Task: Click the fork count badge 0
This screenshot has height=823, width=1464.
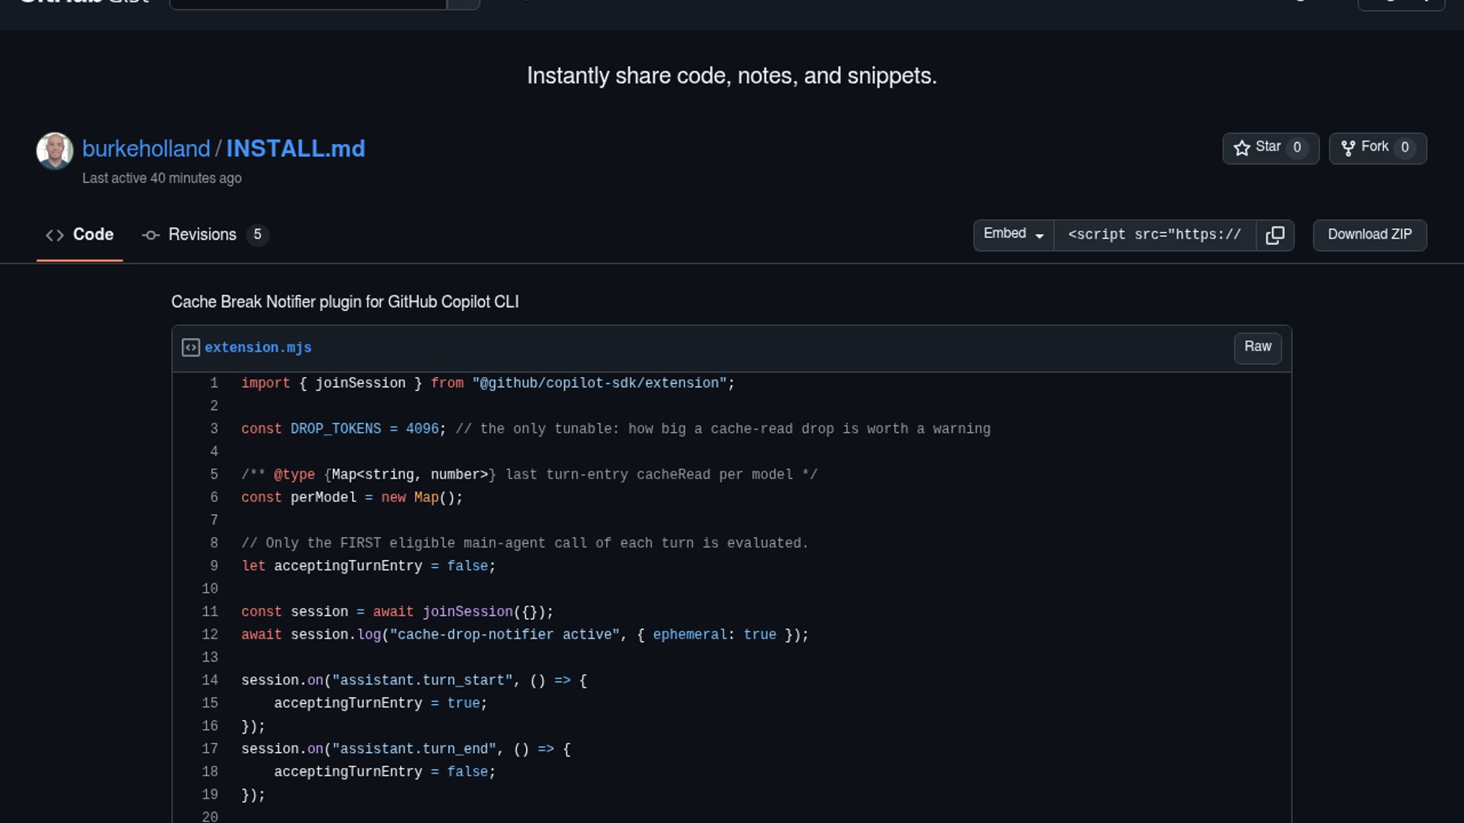Action: coord(1405,148)
